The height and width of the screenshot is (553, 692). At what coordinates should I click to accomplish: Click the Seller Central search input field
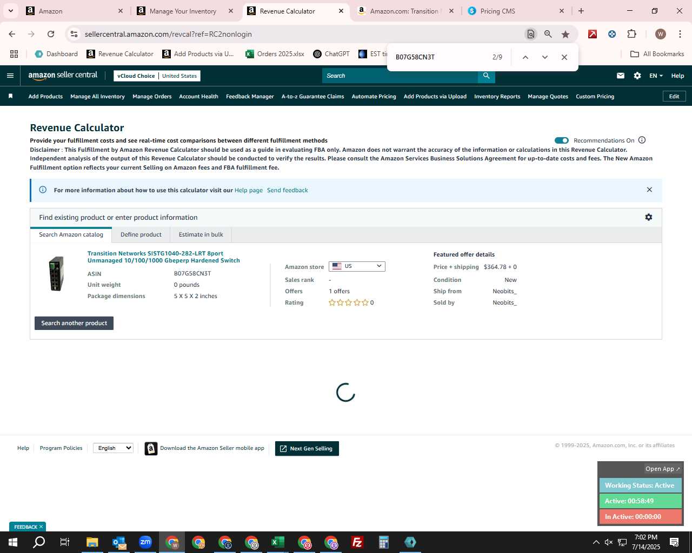point(400,76)
